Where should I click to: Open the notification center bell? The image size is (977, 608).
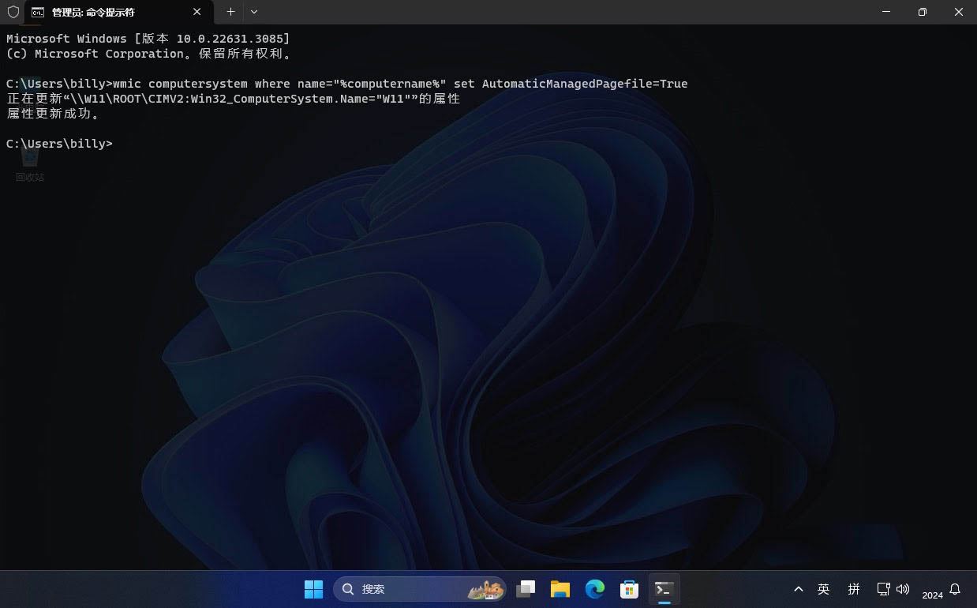[955, 589]
